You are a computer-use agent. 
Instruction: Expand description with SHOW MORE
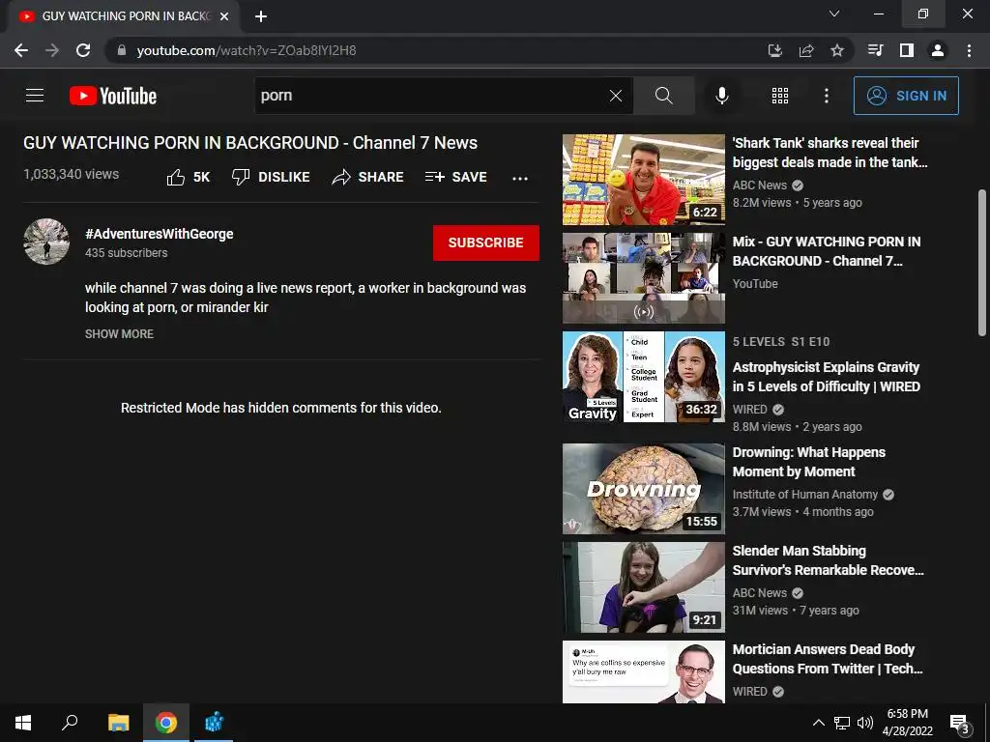click(119, 333)
